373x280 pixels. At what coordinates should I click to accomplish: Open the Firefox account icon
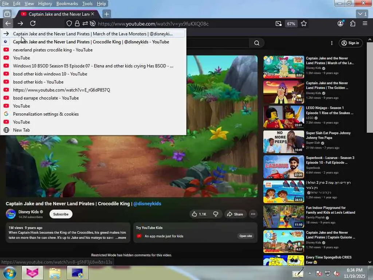(341, 23)
